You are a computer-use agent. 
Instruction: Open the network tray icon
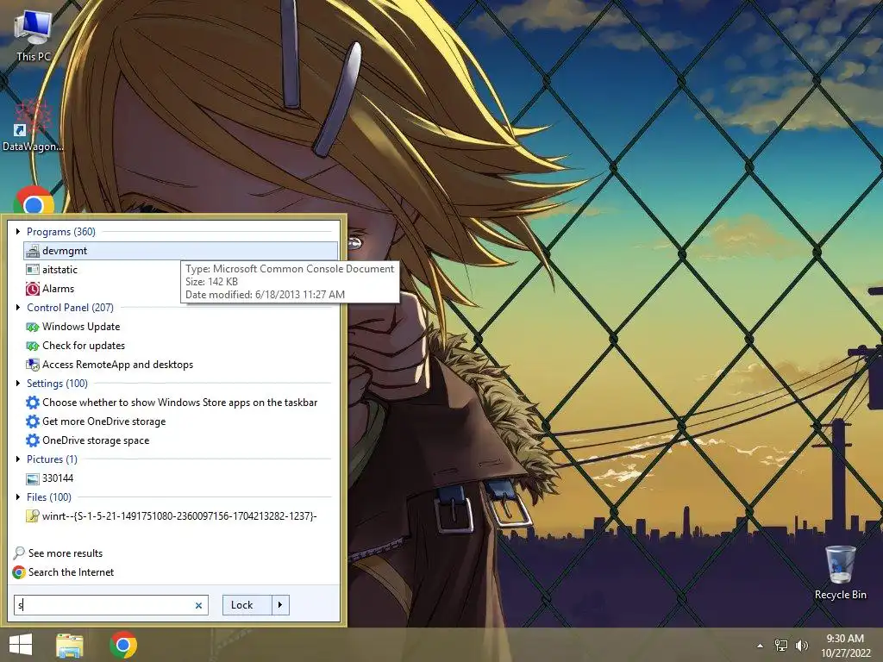(781, 646)
